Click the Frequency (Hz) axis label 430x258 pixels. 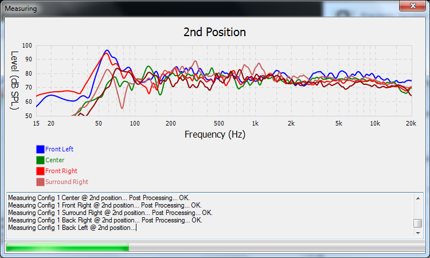click(214, 134)
